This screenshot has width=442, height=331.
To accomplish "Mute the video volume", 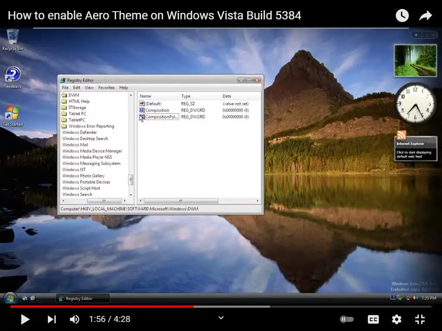I will 74,319.
